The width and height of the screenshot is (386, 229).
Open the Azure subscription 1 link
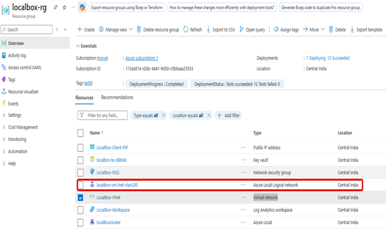pos(142,58)
